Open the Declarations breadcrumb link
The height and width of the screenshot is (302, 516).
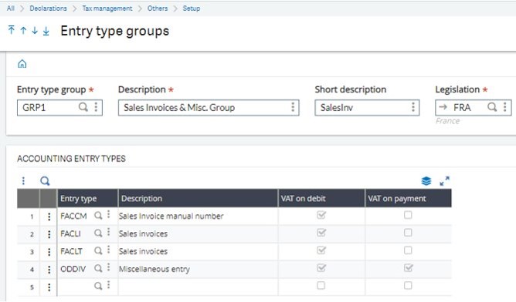click(x=48, y=8)
